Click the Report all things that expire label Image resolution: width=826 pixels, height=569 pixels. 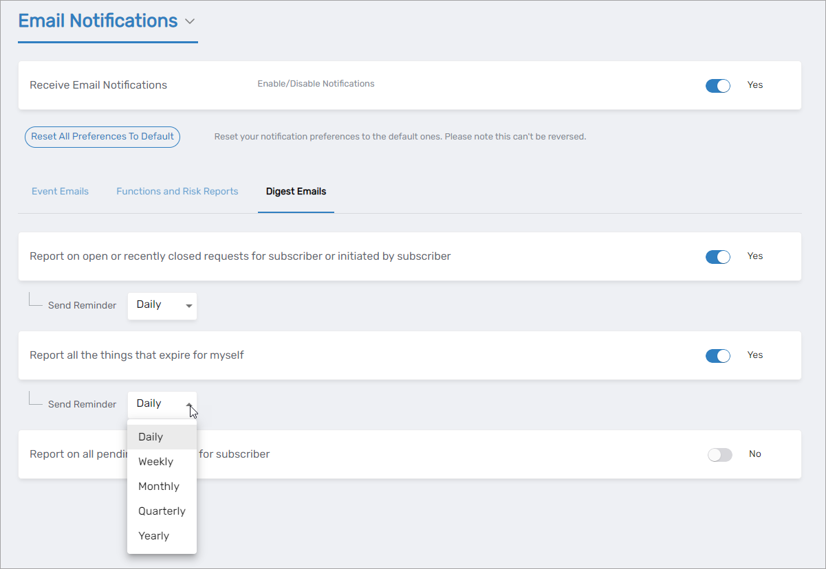pyautogui.click(x=137, y=355)
